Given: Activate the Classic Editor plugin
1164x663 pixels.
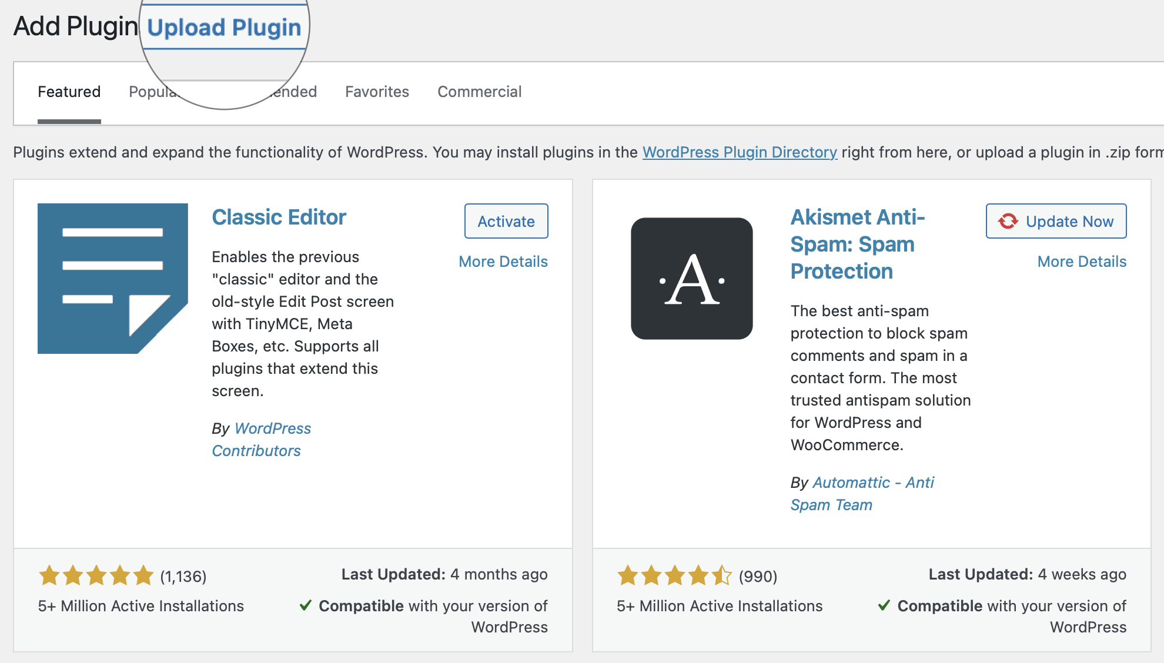Looking at the screenshot, I should [x=506, y=221].
